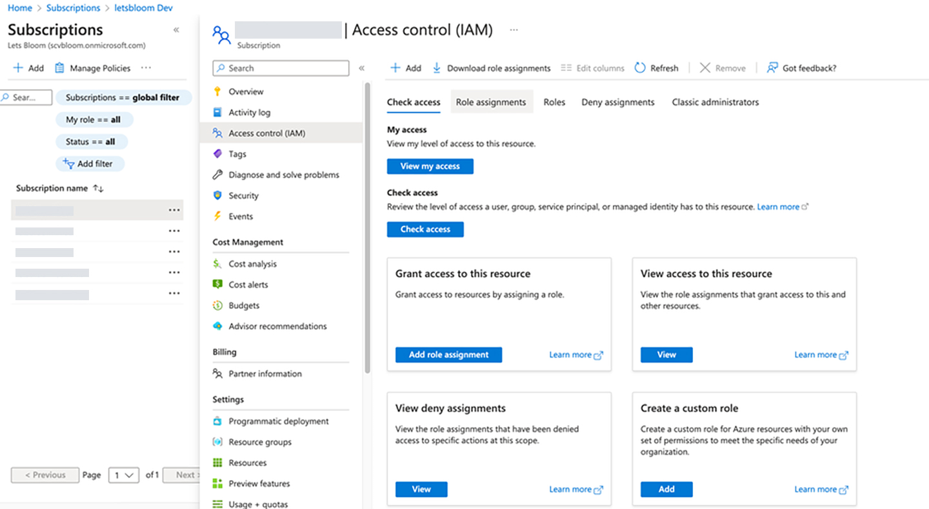Sort by Subscription name arrows
The width and height of the screenshot is (929, 509).
coord(98,188)
